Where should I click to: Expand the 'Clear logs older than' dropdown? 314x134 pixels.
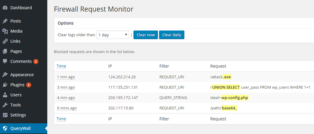tap(113, 35)
